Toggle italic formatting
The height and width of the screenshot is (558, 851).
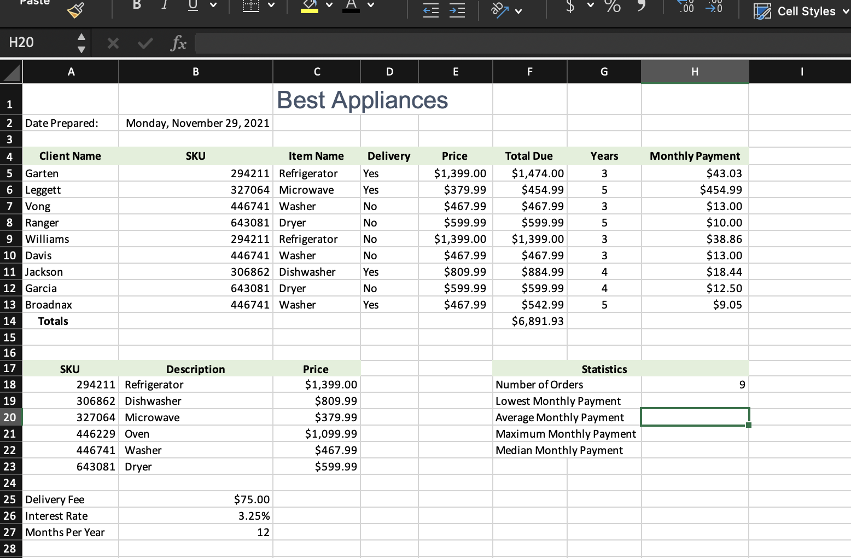(x=165, y=5)
